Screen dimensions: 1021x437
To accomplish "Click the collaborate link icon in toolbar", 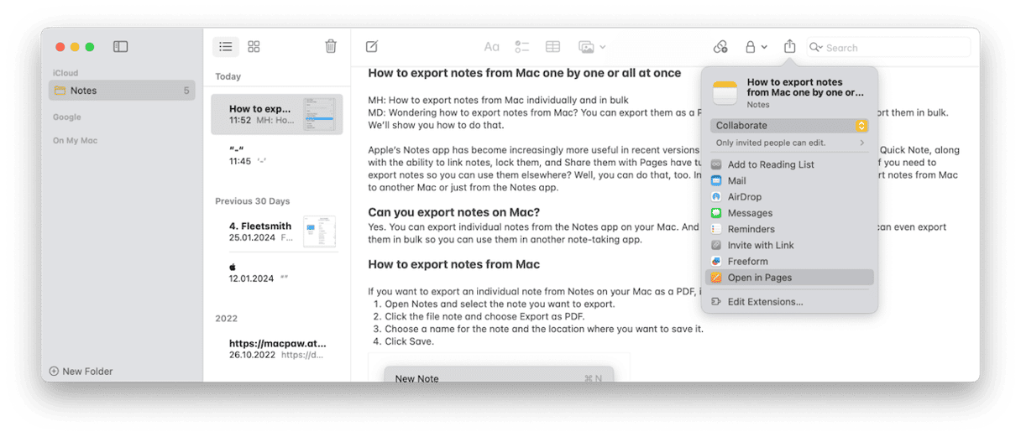I will tap(720, 47).
